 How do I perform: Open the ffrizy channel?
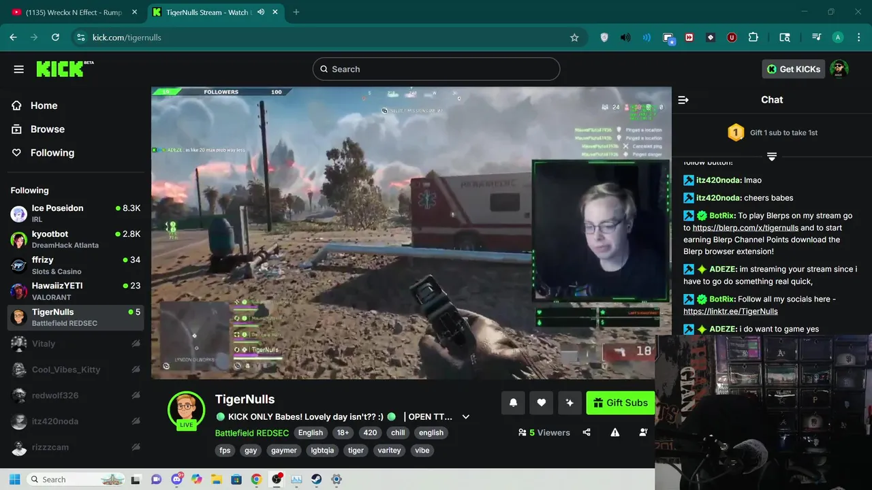pos(76,265)
